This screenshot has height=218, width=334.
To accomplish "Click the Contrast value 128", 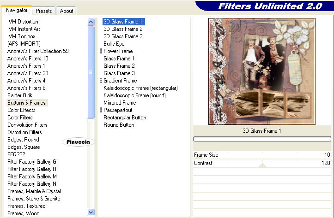I will [326, 163].
